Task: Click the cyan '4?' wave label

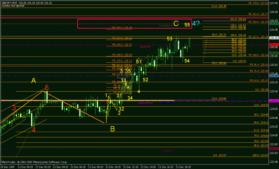Action: (196, 24)
